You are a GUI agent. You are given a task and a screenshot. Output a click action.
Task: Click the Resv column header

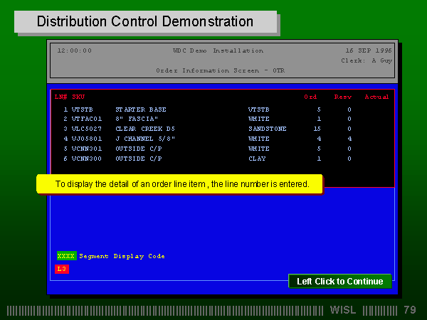click(x=343, y=97)
